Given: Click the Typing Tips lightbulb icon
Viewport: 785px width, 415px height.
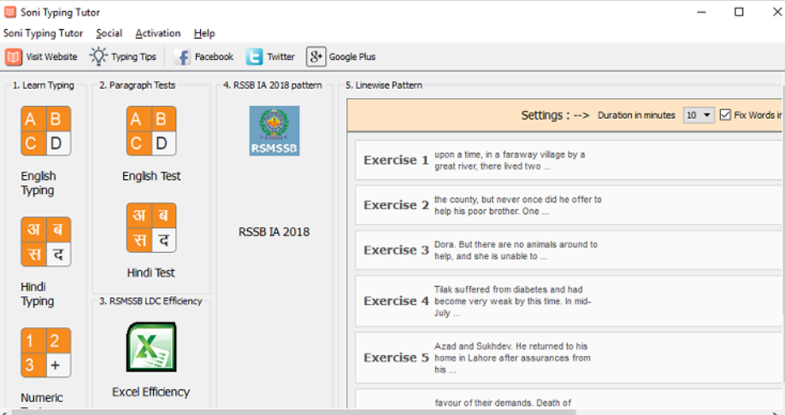Looking at the screenshot, I should click(98, 56).
